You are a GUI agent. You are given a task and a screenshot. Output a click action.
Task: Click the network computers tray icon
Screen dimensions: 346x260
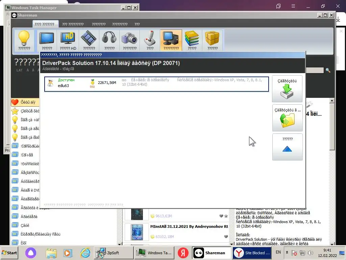pyautogui.click(x=302, y=253)
